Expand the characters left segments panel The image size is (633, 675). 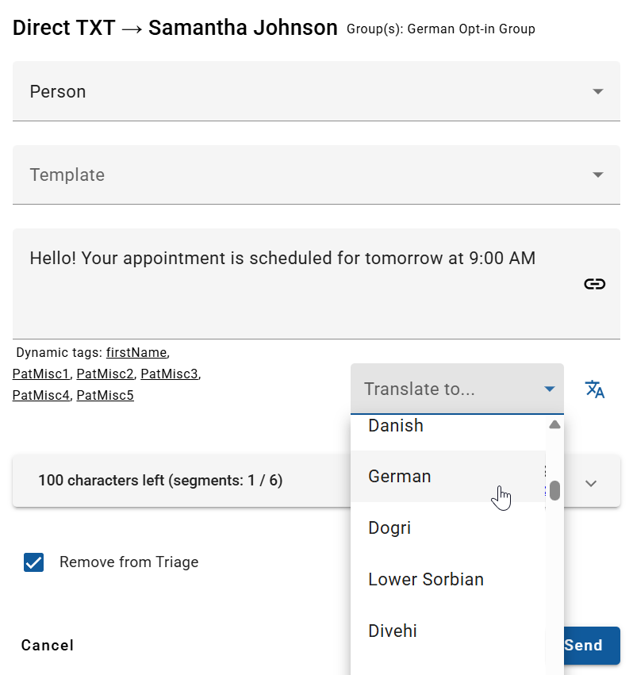590,483
